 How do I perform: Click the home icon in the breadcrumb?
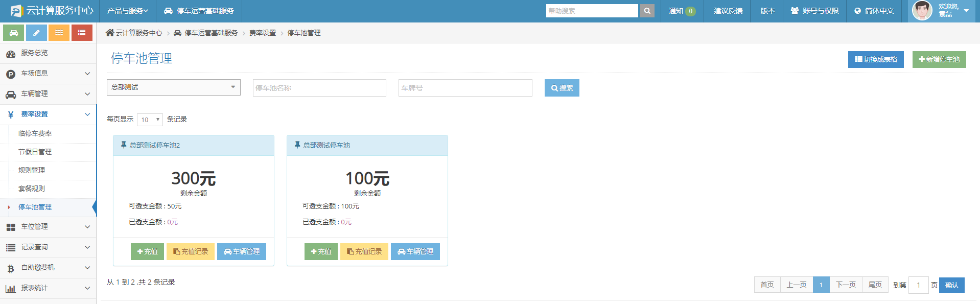(110, 33)
